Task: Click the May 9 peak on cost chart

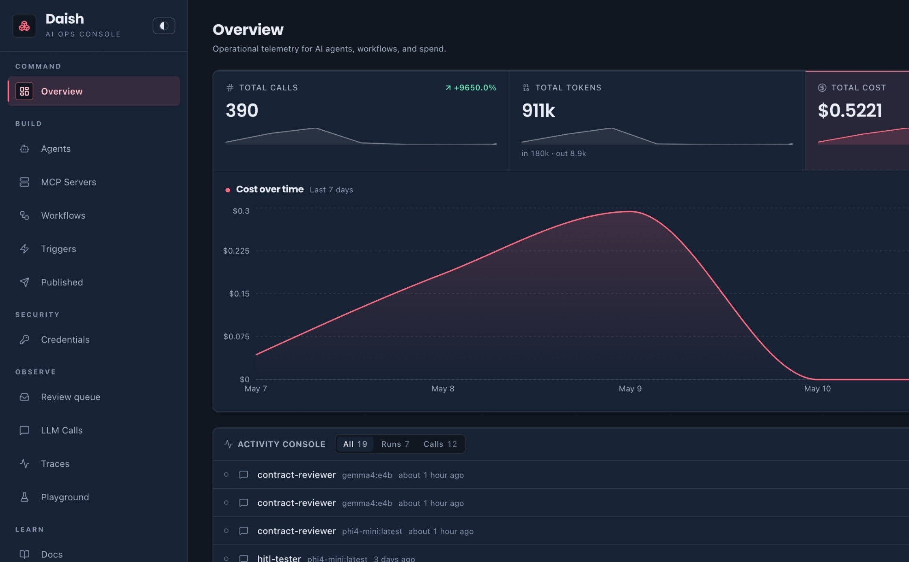Action: coord(630,211)
